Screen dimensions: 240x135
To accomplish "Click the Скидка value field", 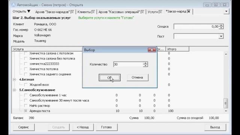I will click(196, 27).
